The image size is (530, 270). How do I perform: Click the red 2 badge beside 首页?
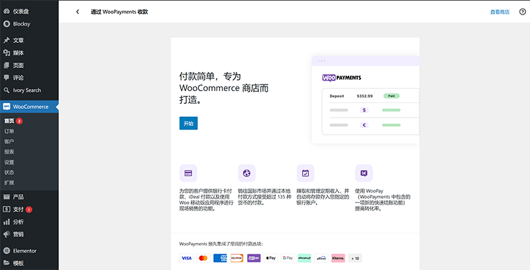(19, 121)
